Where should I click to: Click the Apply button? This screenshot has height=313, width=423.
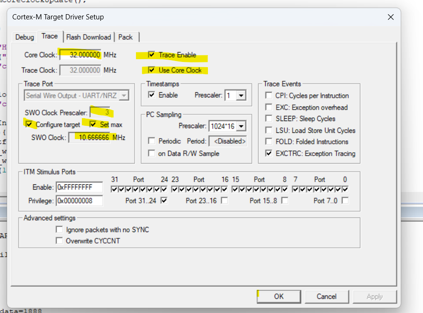375,296
